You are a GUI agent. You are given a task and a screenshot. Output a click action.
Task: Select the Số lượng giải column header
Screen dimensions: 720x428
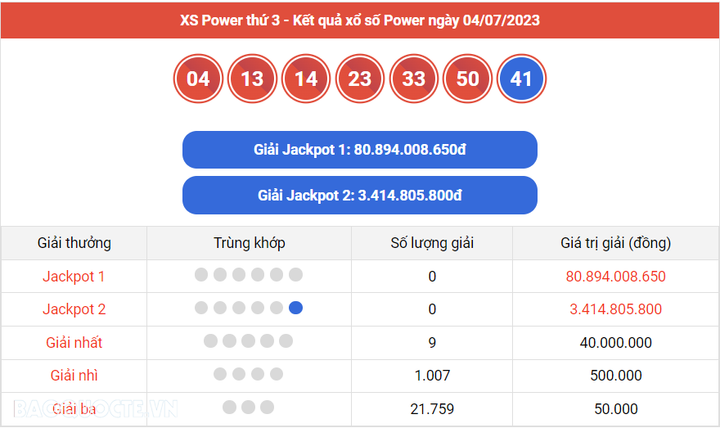click(432, 243)
